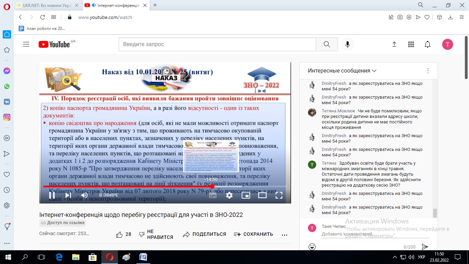Open YouTube apps grid icon
Viewport: 469px width, 264px height.
pyautogui.click(x=411, y=44)
